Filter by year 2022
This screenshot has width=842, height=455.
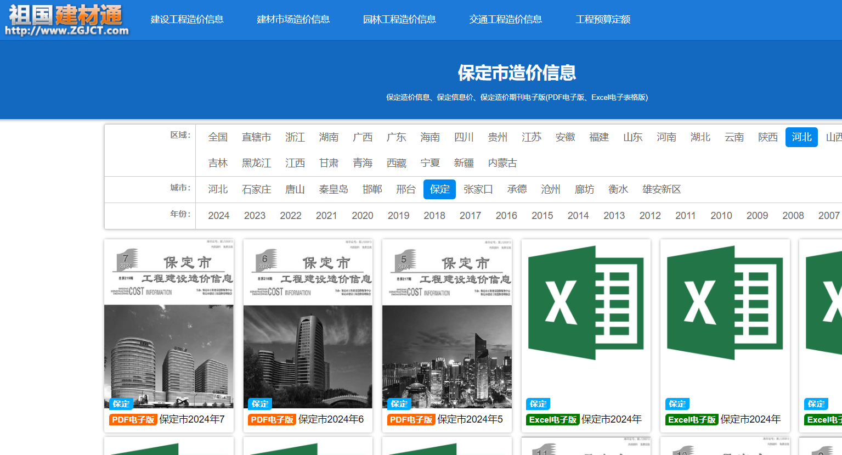(291, 216)
